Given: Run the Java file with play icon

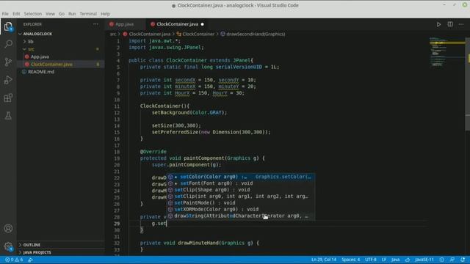Looking at the screenshot, I should (438, 24).
